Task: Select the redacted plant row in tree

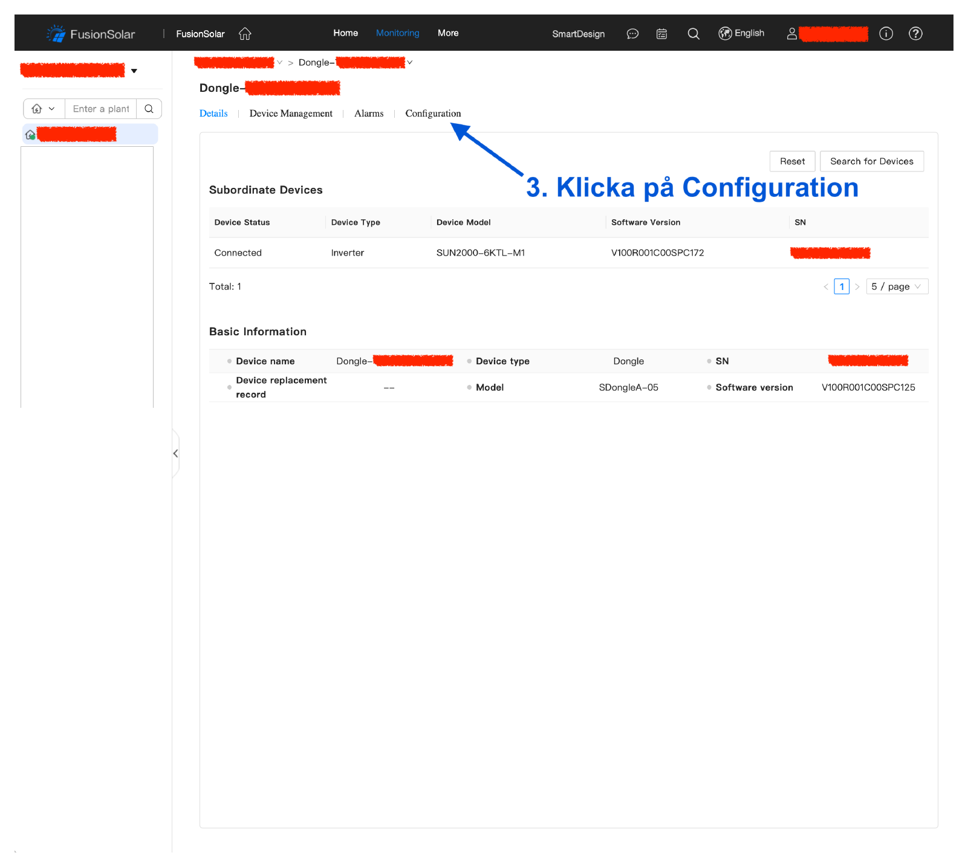Action: [x=90, y=134]
